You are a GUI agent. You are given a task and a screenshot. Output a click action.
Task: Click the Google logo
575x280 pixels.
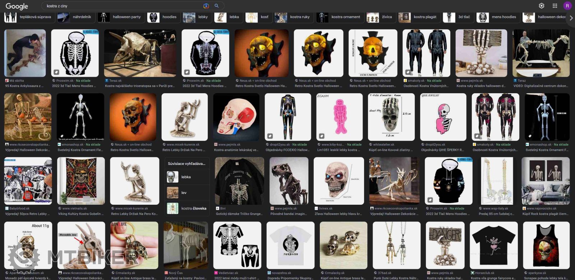point(17,6)
